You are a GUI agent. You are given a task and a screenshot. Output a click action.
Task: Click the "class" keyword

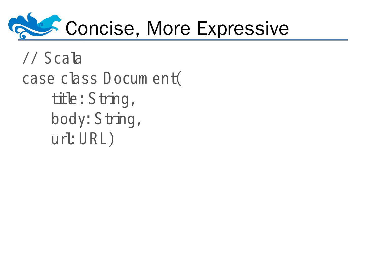click(79, 79)
